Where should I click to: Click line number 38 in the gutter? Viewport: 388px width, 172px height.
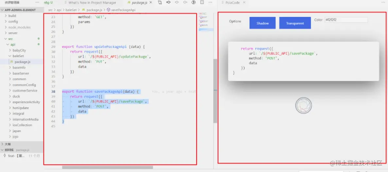point(53,91)
